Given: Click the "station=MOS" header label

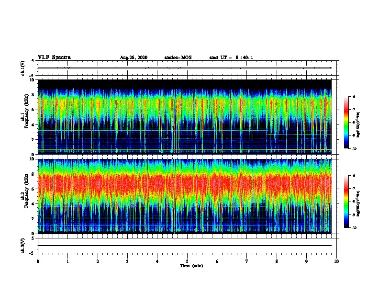Looking at the screenshot, I should (178, 57).
